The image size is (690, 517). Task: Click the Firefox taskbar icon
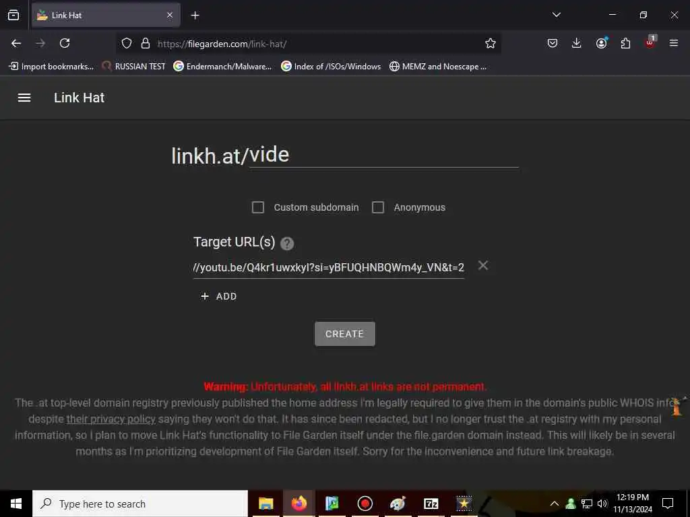[x=299, y=504]
